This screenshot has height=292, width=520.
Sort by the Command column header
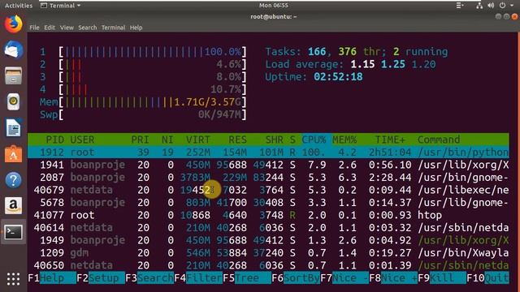point(439,140)
